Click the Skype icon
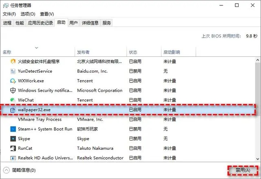 click(x=13, y=138)
